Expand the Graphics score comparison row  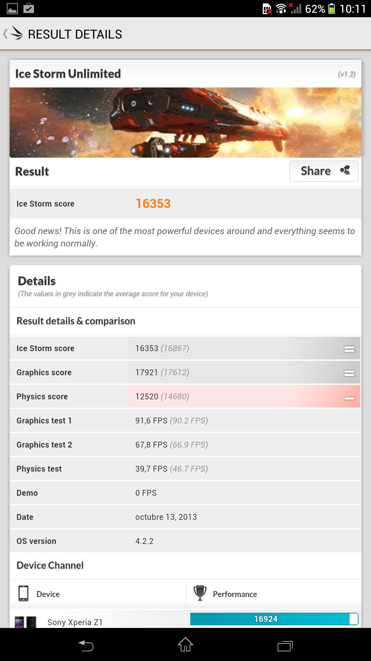tap(349, 373)
